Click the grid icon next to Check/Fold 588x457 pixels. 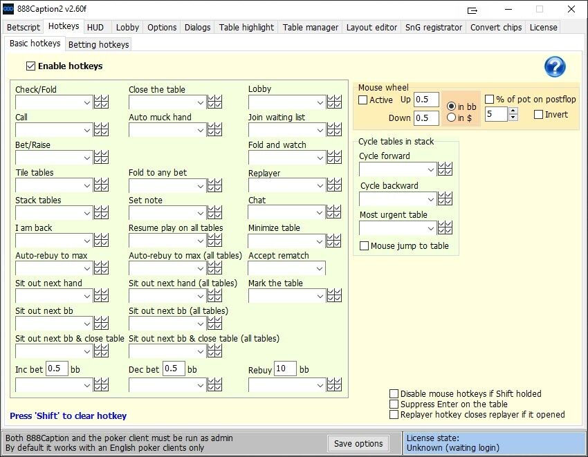[101, 102]
